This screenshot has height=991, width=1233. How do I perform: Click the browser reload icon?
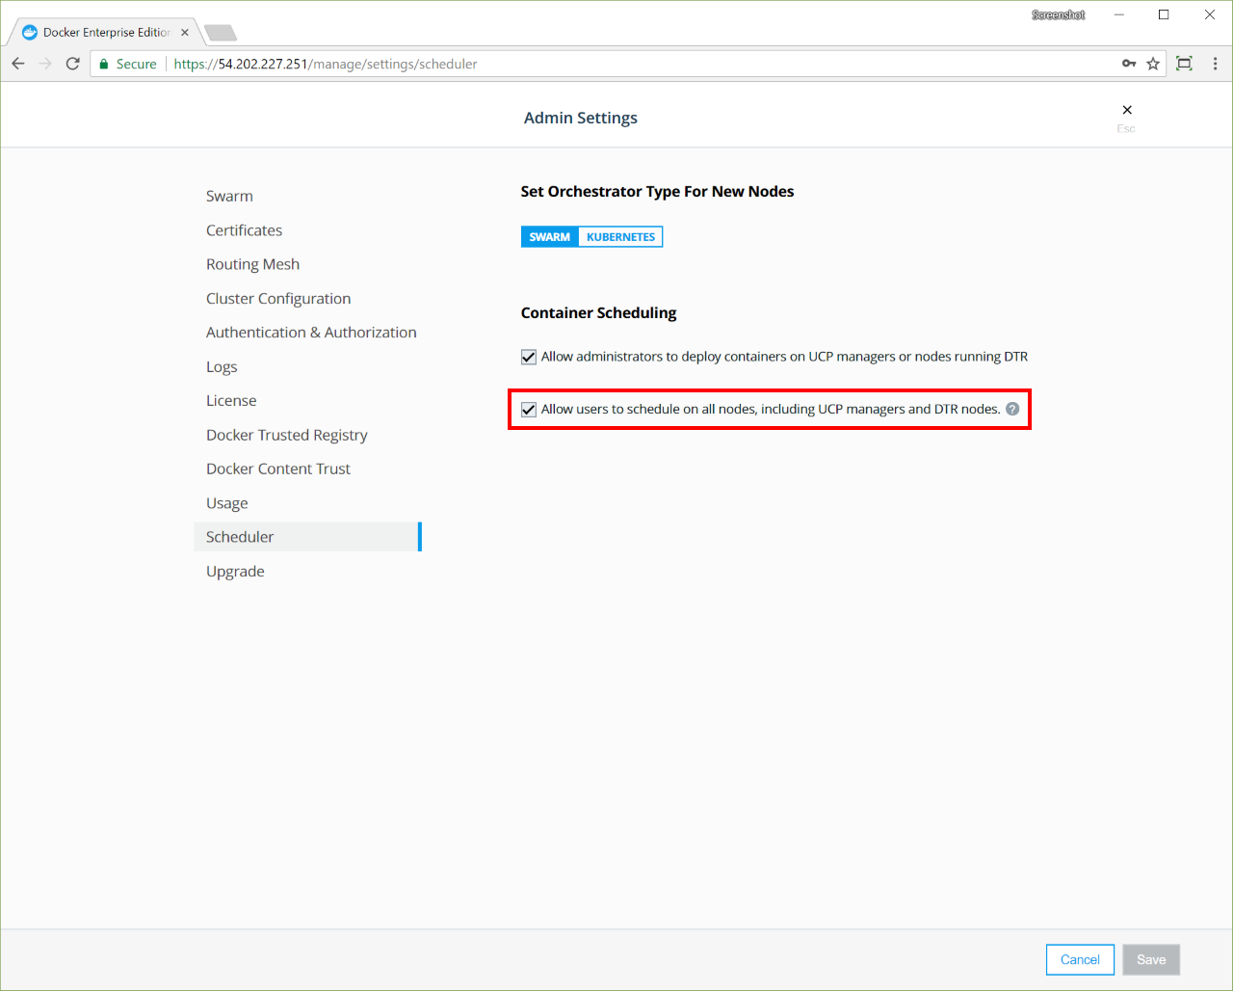72,64
